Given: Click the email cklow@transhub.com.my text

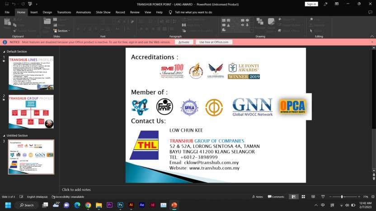Looking at the screenshot, I should [x=211, y=162].
